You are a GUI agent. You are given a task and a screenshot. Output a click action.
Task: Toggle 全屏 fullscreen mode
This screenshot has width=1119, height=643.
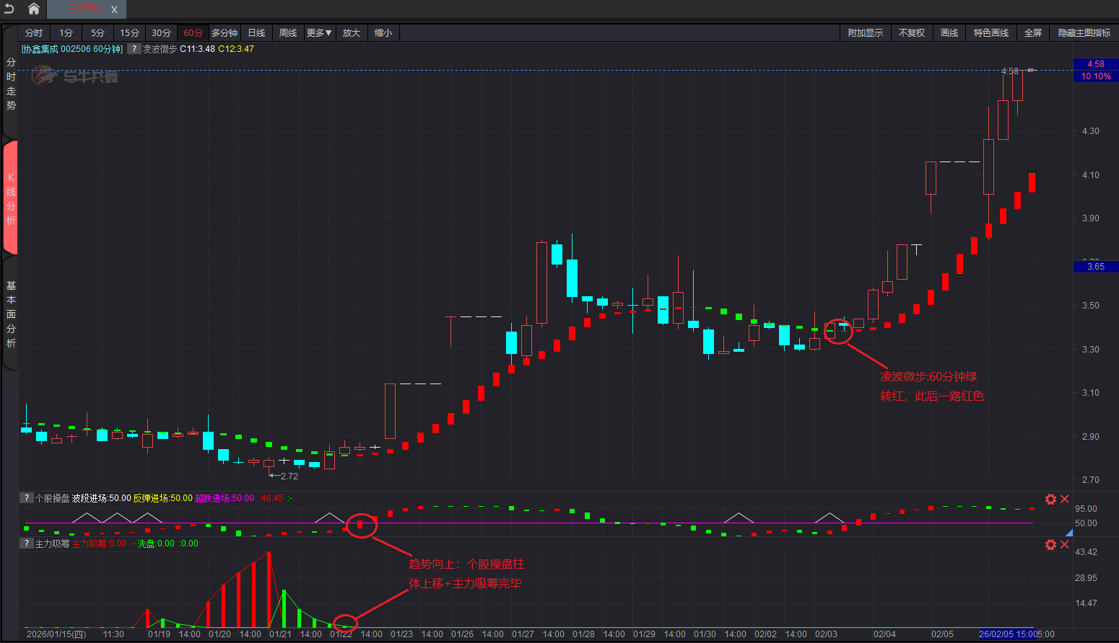1033,33
